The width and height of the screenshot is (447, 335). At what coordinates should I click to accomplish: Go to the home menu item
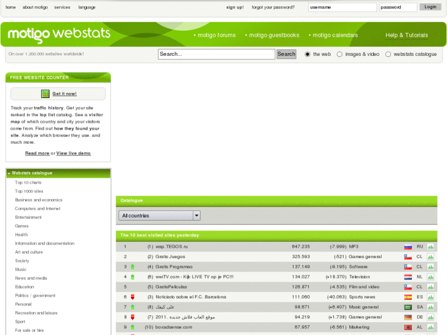[10, 7]
